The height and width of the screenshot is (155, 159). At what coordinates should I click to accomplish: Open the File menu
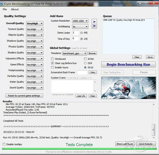point(5,9)
